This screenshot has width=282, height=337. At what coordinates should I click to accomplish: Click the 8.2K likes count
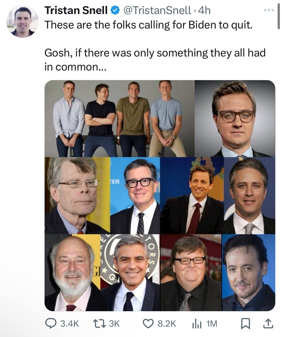(x=167, y=324)
